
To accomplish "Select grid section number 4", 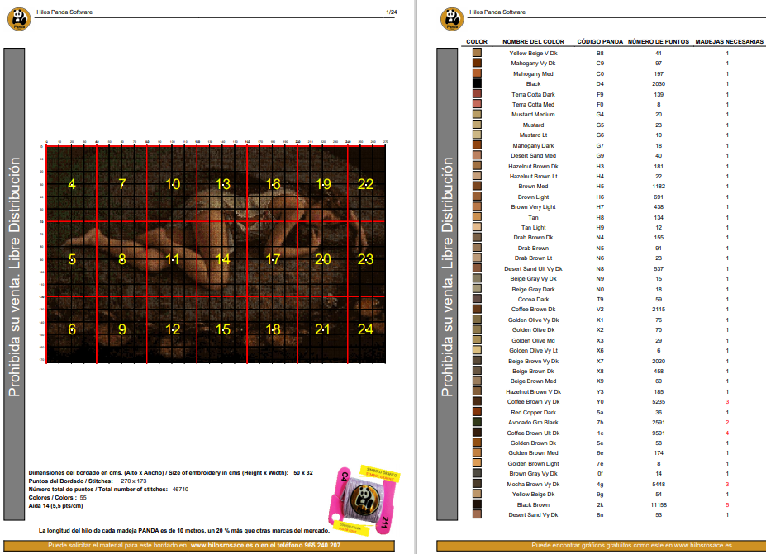I will click(x=72, y=184).
